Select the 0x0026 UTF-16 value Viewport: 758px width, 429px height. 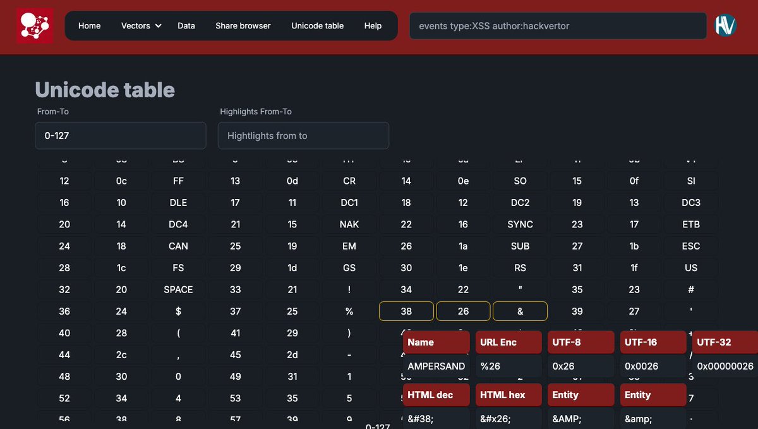[653, 366]
